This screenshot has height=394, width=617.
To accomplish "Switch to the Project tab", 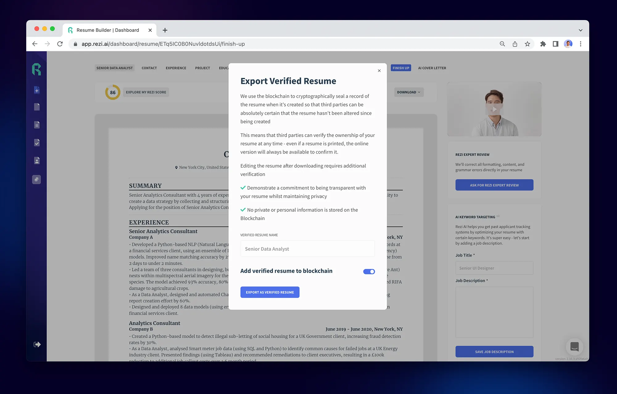I will (202, 68).
